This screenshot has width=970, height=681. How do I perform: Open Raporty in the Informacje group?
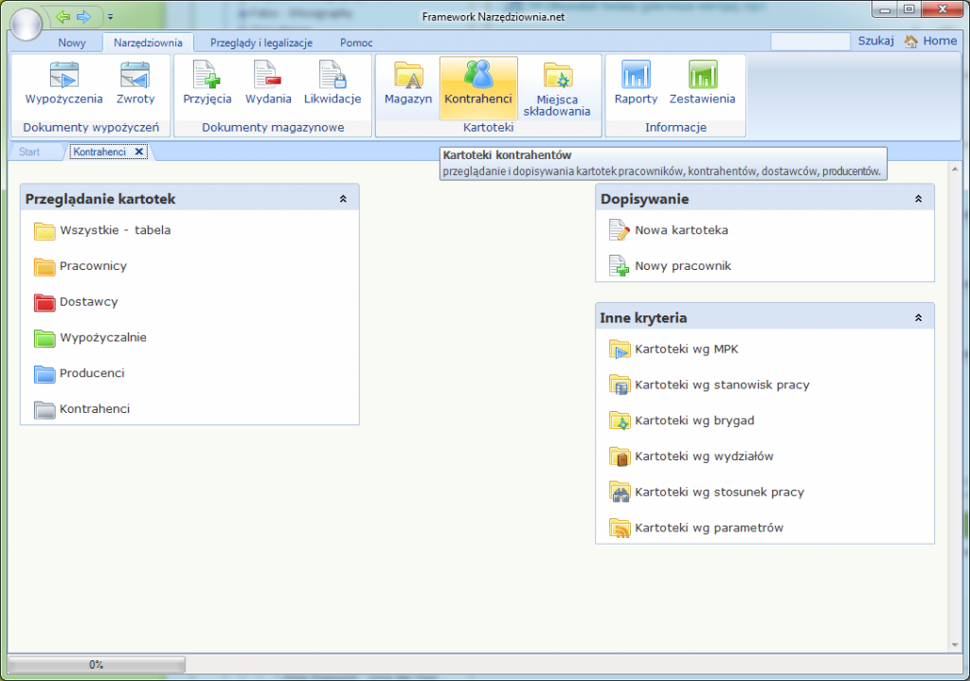point(636,83)
